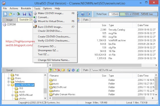Open the Actions menu
Screen dimensions: 160x106
click(14, 8)
